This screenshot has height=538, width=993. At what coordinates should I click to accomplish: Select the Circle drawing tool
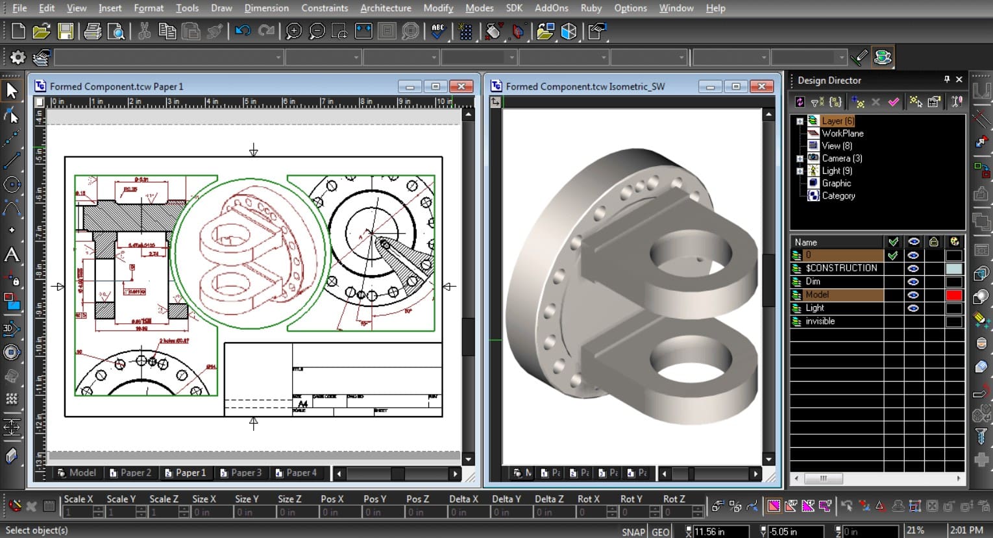(x=12, y=184)
